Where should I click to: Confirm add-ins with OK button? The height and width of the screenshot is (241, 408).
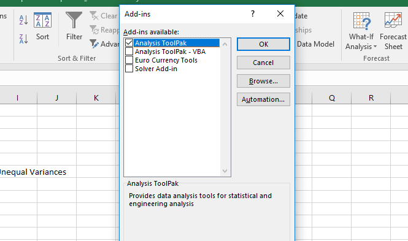(263, 44)
